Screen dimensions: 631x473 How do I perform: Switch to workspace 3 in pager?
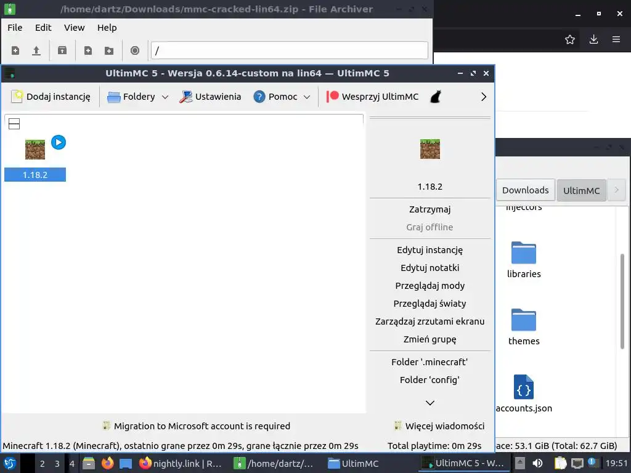pyautogui.click(x=57, y=464)
